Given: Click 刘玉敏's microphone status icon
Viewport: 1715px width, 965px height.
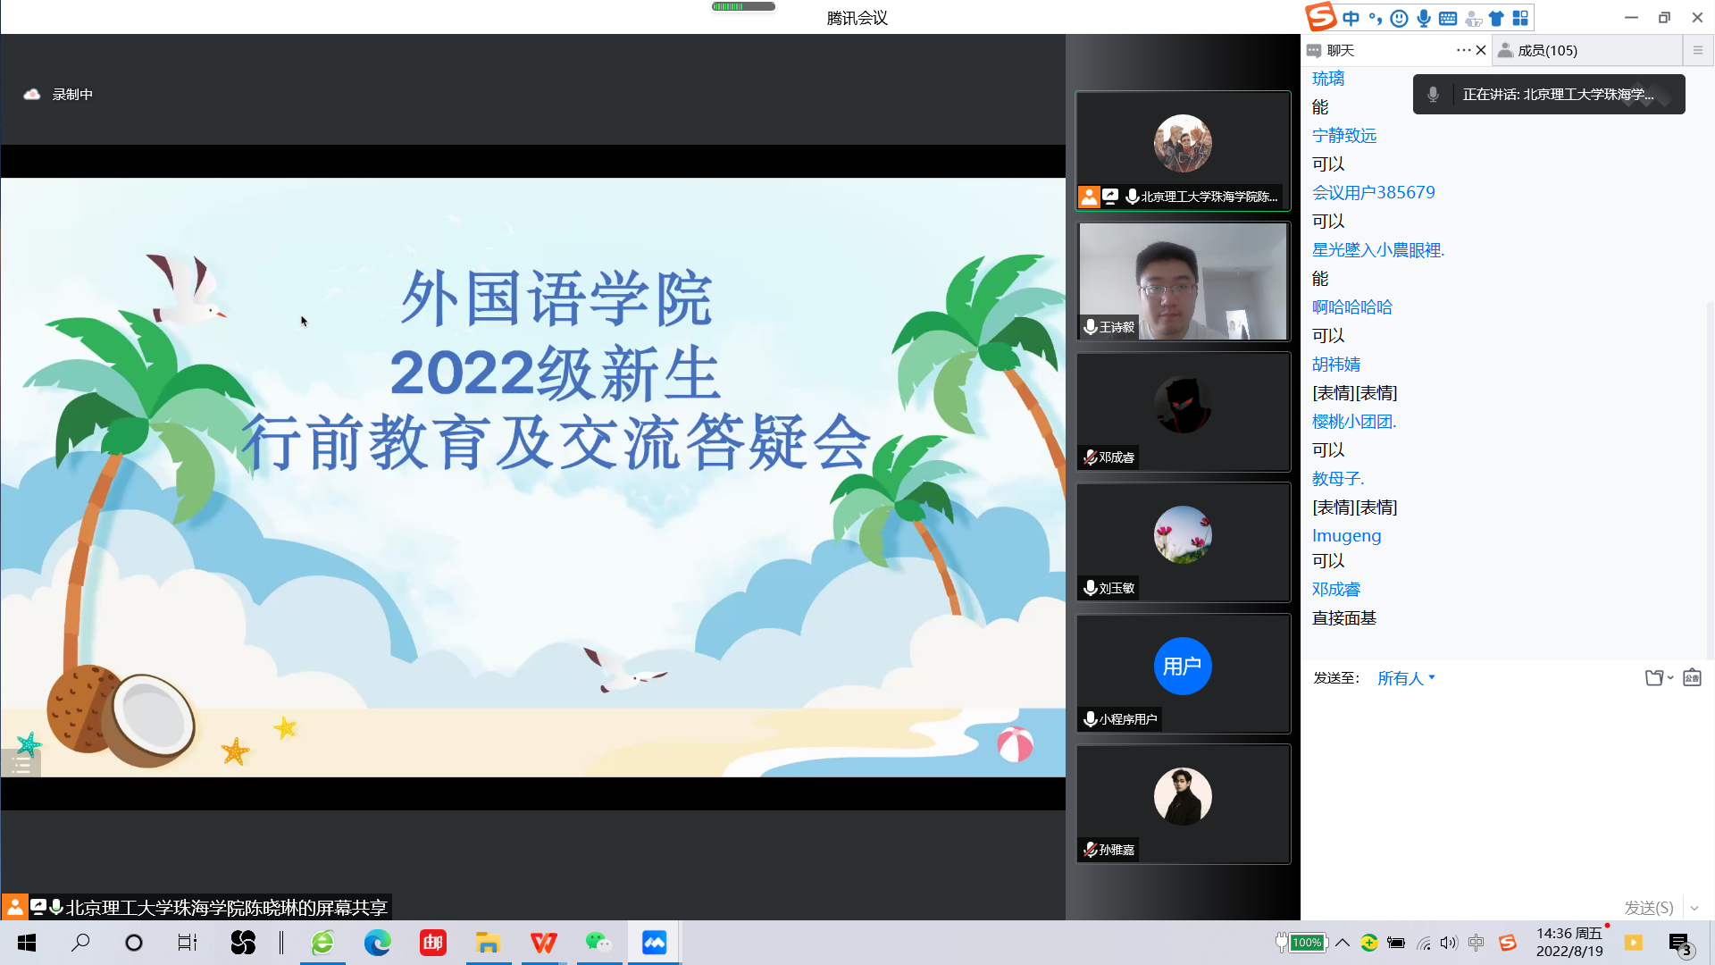Looking at the screenshot, I should click(x=1090, y=588).
